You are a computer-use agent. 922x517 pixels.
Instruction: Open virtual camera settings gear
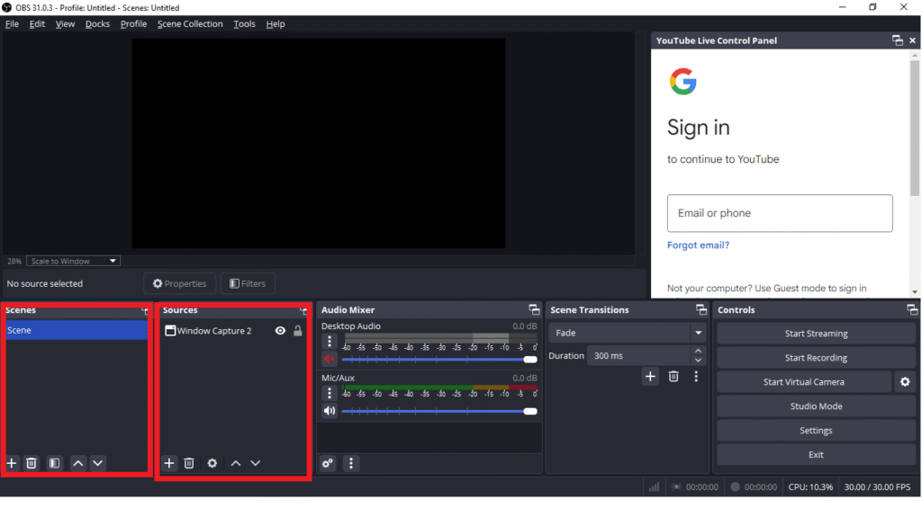click(905, 382)
